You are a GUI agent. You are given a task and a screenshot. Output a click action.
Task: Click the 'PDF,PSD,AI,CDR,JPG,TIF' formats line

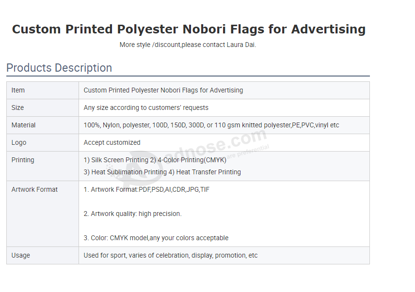146,190
